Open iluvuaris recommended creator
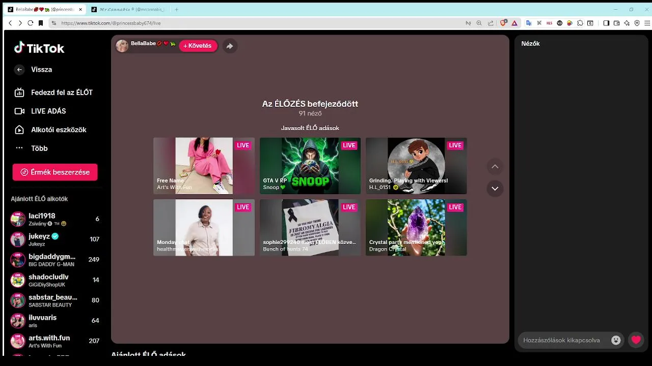Image resolution: width=652 pixels, height=366 pixels. [55, 321]
